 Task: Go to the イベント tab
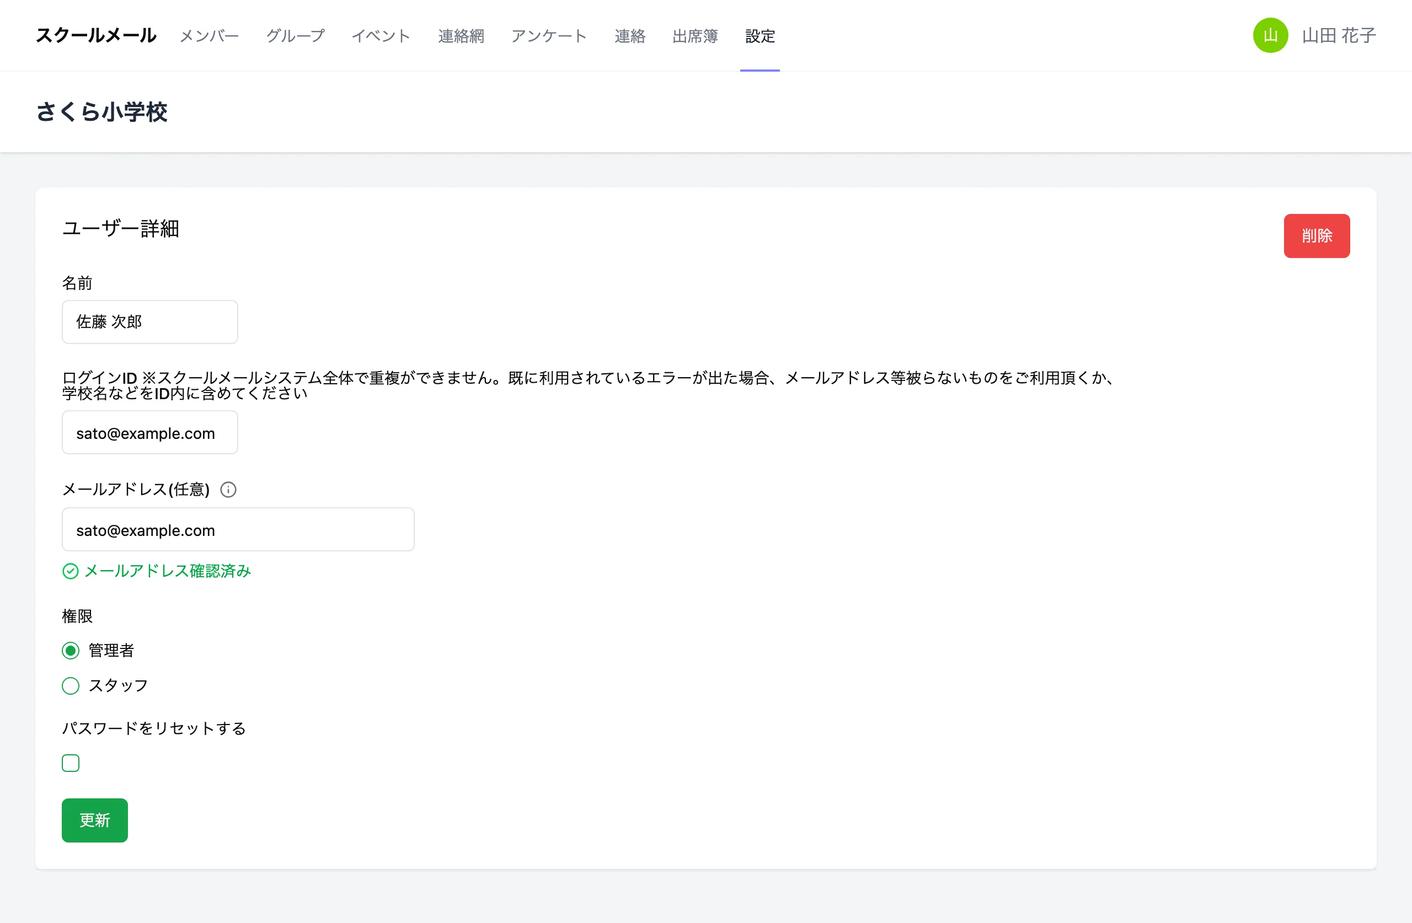[381, 36]
